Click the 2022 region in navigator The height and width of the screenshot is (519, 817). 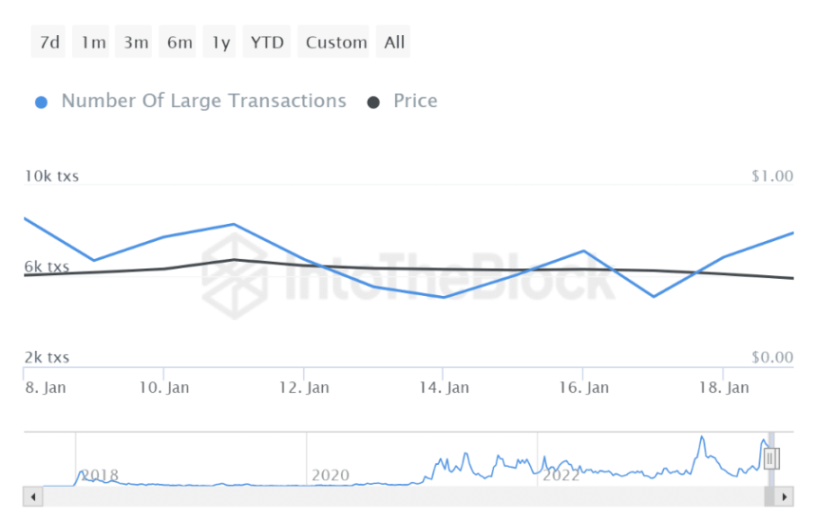[560, 474]
